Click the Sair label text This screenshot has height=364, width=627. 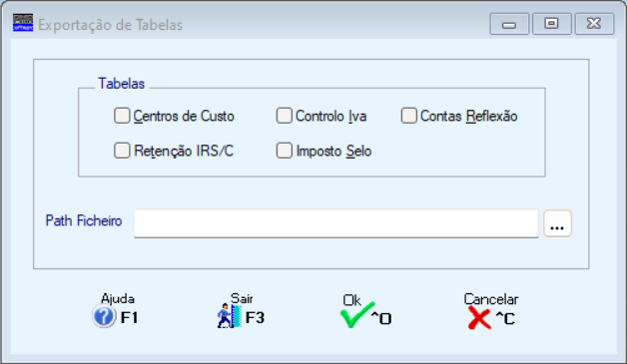click(242, 298)
